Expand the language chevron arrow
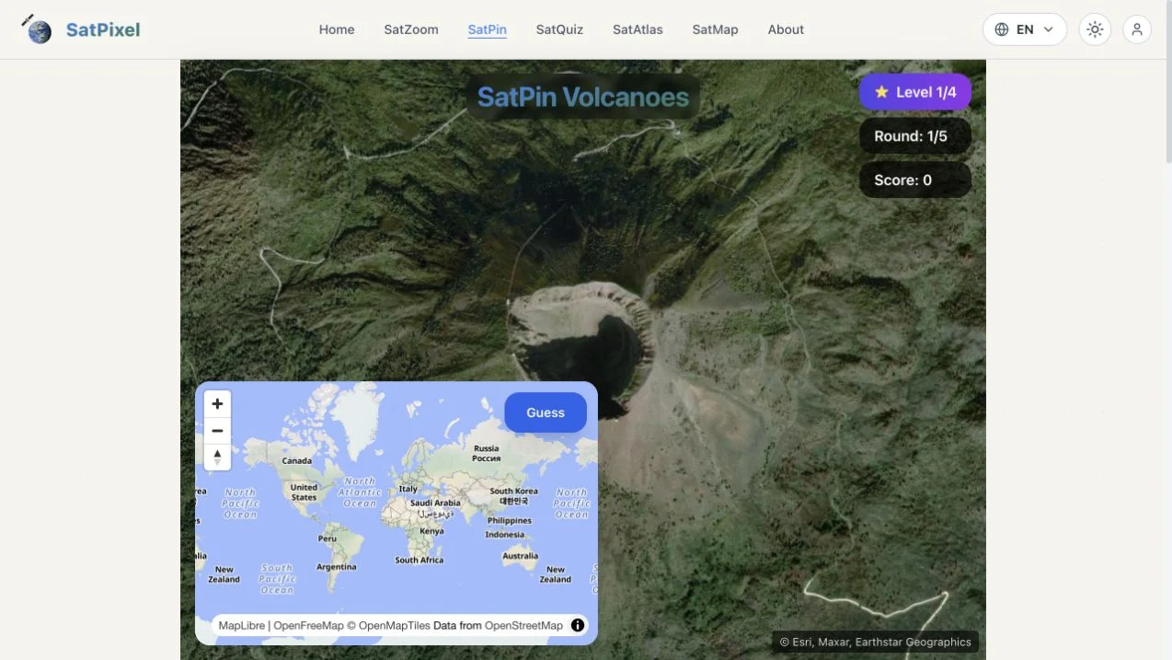 coord(1048,29)
